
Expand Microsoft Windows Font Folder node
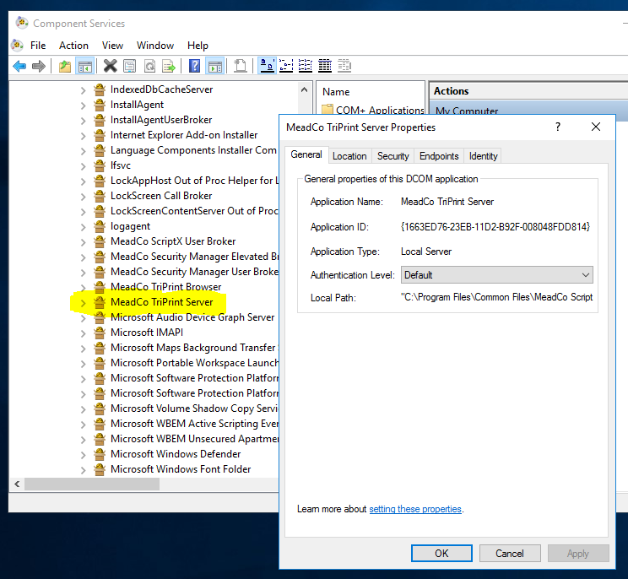pos(83,469)
